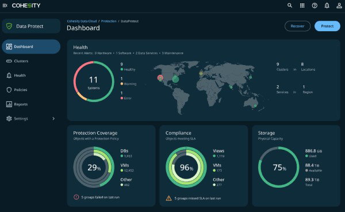Click the Health bell sidebar icon
The image size is (345, 212).
9,75
